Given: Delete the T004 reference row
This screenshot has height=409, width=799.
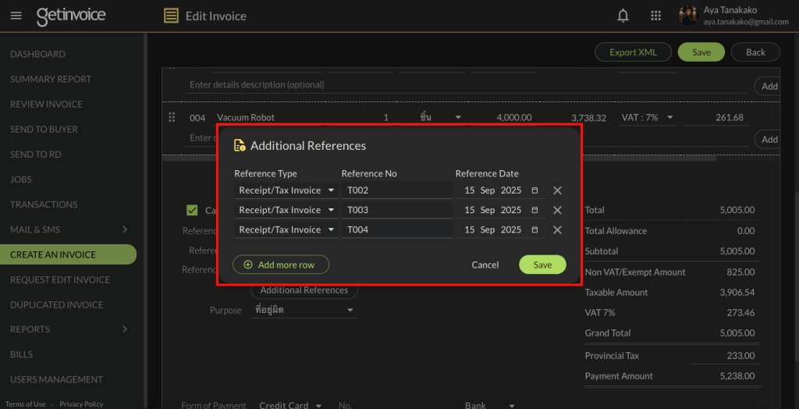Looking at the screenshot, I should click(557, 229).
